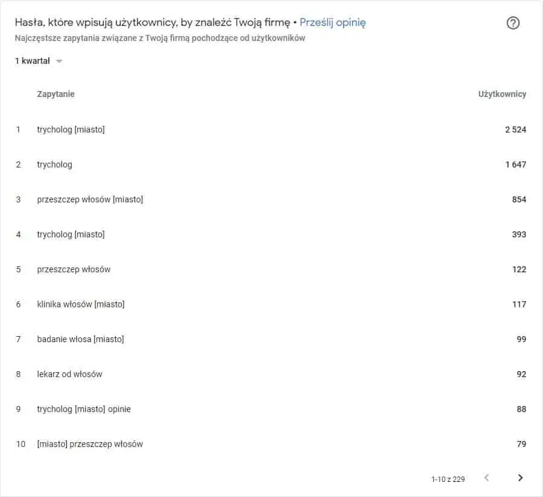Click the 'Zapytanie' column header
This screenshot has width=543, height=497.
click(x=56, y=94)
